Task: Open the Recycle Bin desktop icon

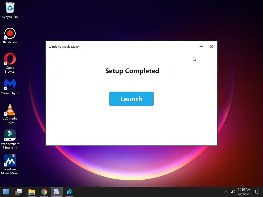Action: (x=10, y=10)
